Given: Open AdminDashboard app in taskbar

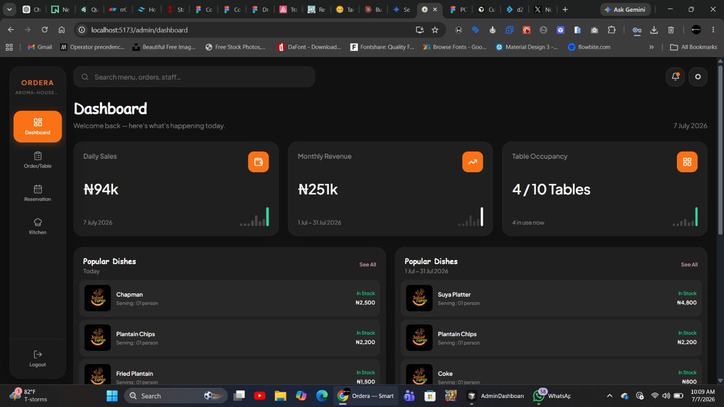Looking at the screenshot, I should coord(496,396).
